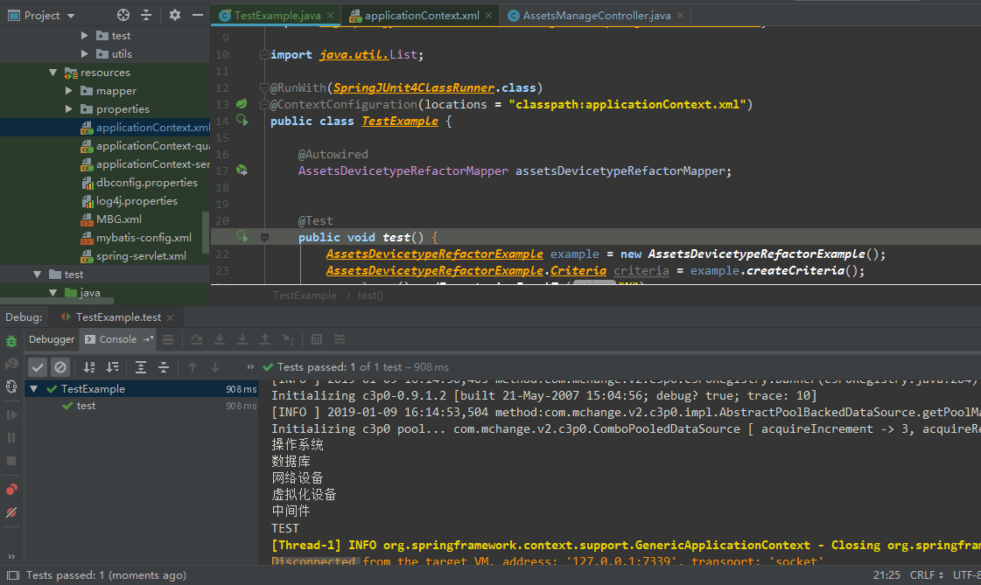The width and height of the screenshot is (981, 585).
Task: Open dbconfig.properties file in project tree
Action: [x=146, y=183]
